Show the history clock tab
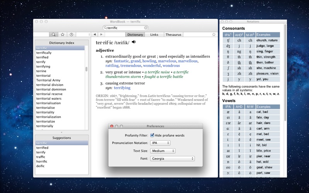Image resolution: width=309 pixels, height=193 pixels. point(71,34)
